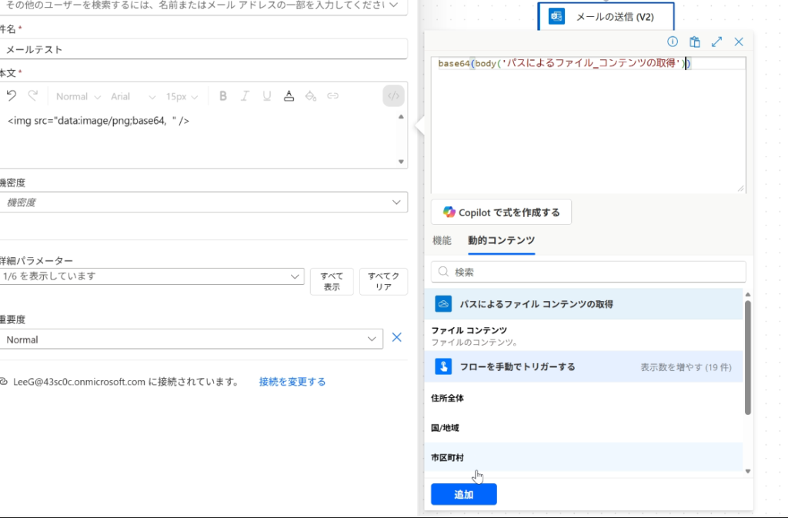Click the highlight fill color icon
Screen dimensions: 788x518
coord(311,96)
